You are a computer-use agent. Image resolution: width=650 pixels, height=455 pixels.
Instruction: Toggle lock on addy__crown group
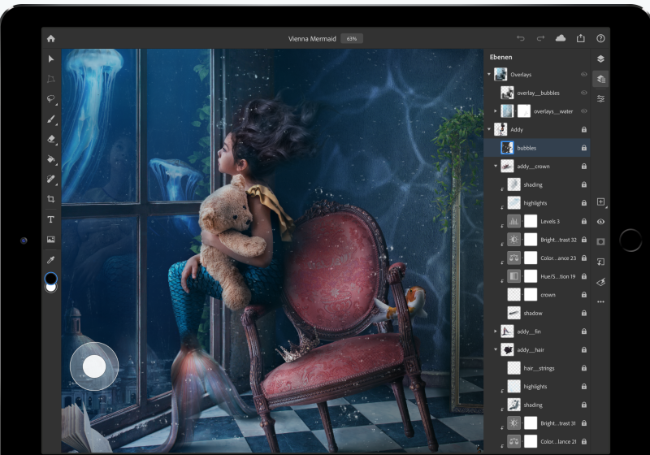tap(584, 167)
